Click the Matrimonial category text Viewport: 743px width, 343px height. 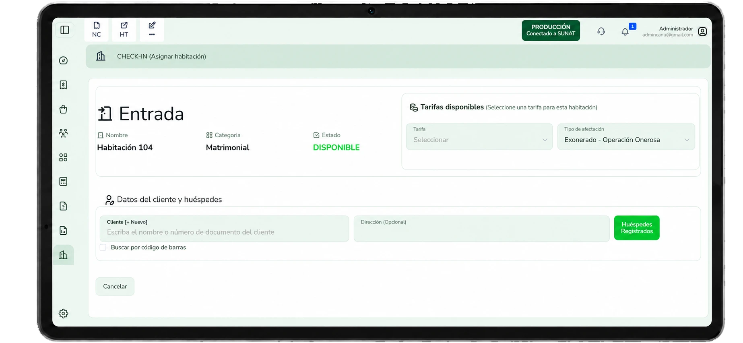tap(227, 147)
